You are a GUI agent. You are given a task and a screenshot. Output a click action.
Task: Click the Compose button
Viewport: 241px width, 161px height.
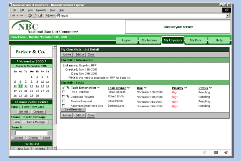pyautogui.click(x=38, y=112)
